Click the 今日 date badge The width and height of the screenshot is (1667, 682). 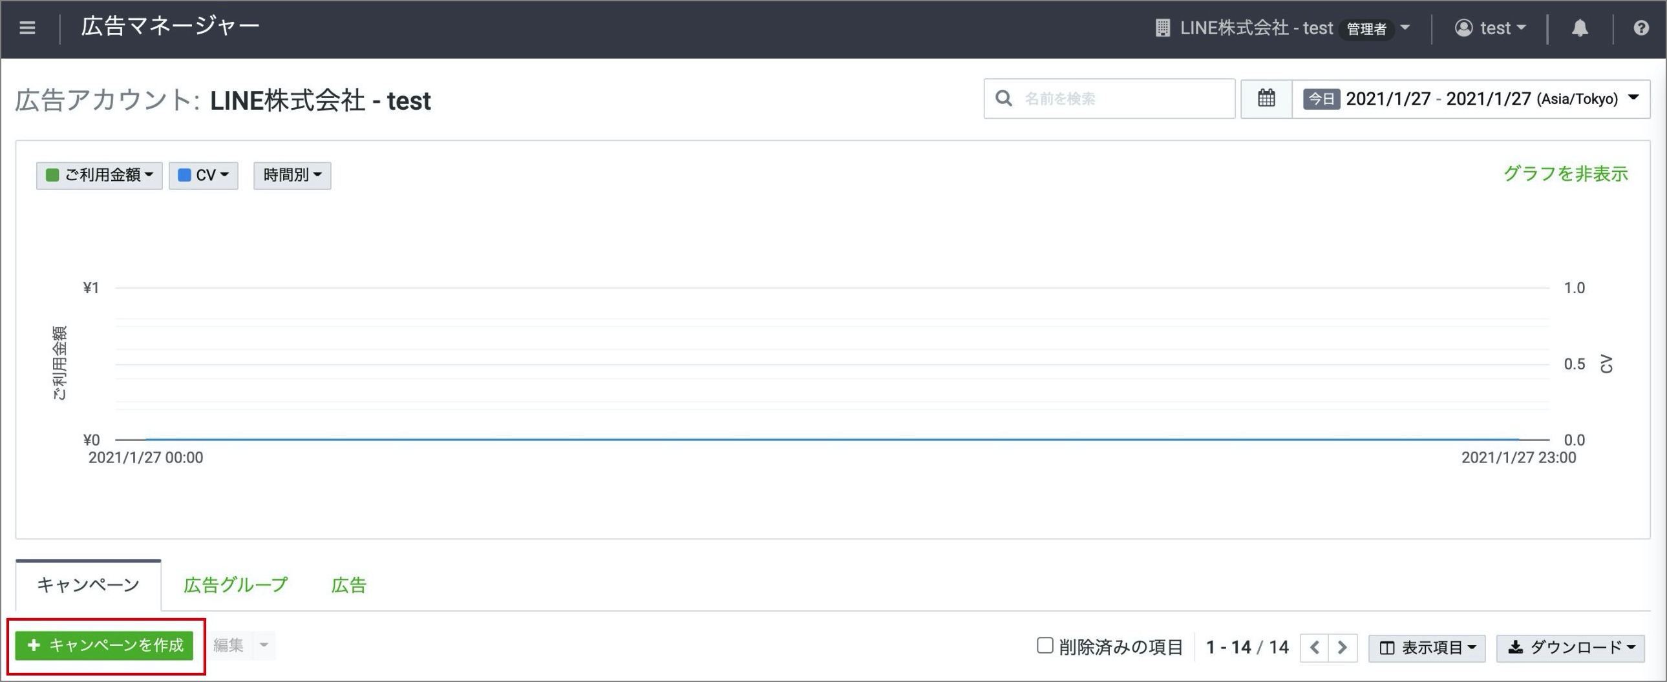click(1321, 98)
